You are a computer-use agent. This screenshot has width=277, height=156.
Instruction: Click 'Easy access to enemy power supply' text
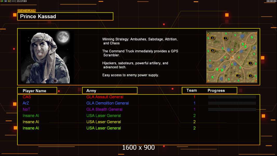pyautogui.click(x=130, y=75)
